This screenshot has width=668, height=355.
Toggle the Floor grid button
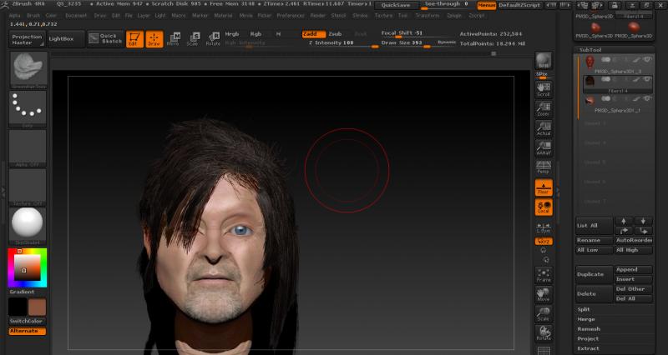pyautogui.click(x=544, y=187)
